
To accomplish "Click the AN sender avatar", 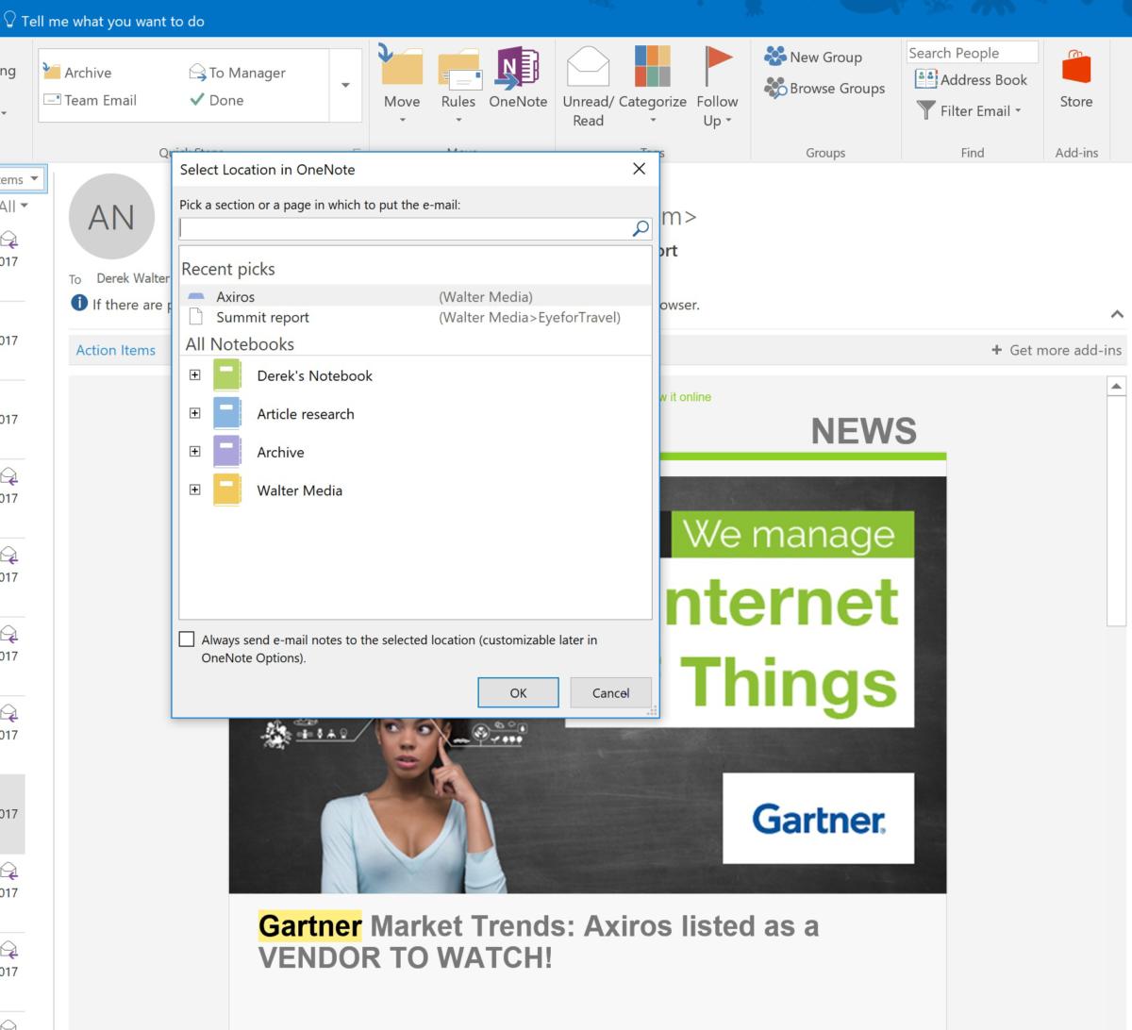I will coord(111,217).
